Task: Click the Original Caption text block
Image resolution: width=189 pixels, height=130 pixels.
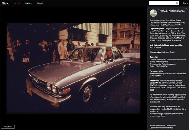Action: pos(167,34)
